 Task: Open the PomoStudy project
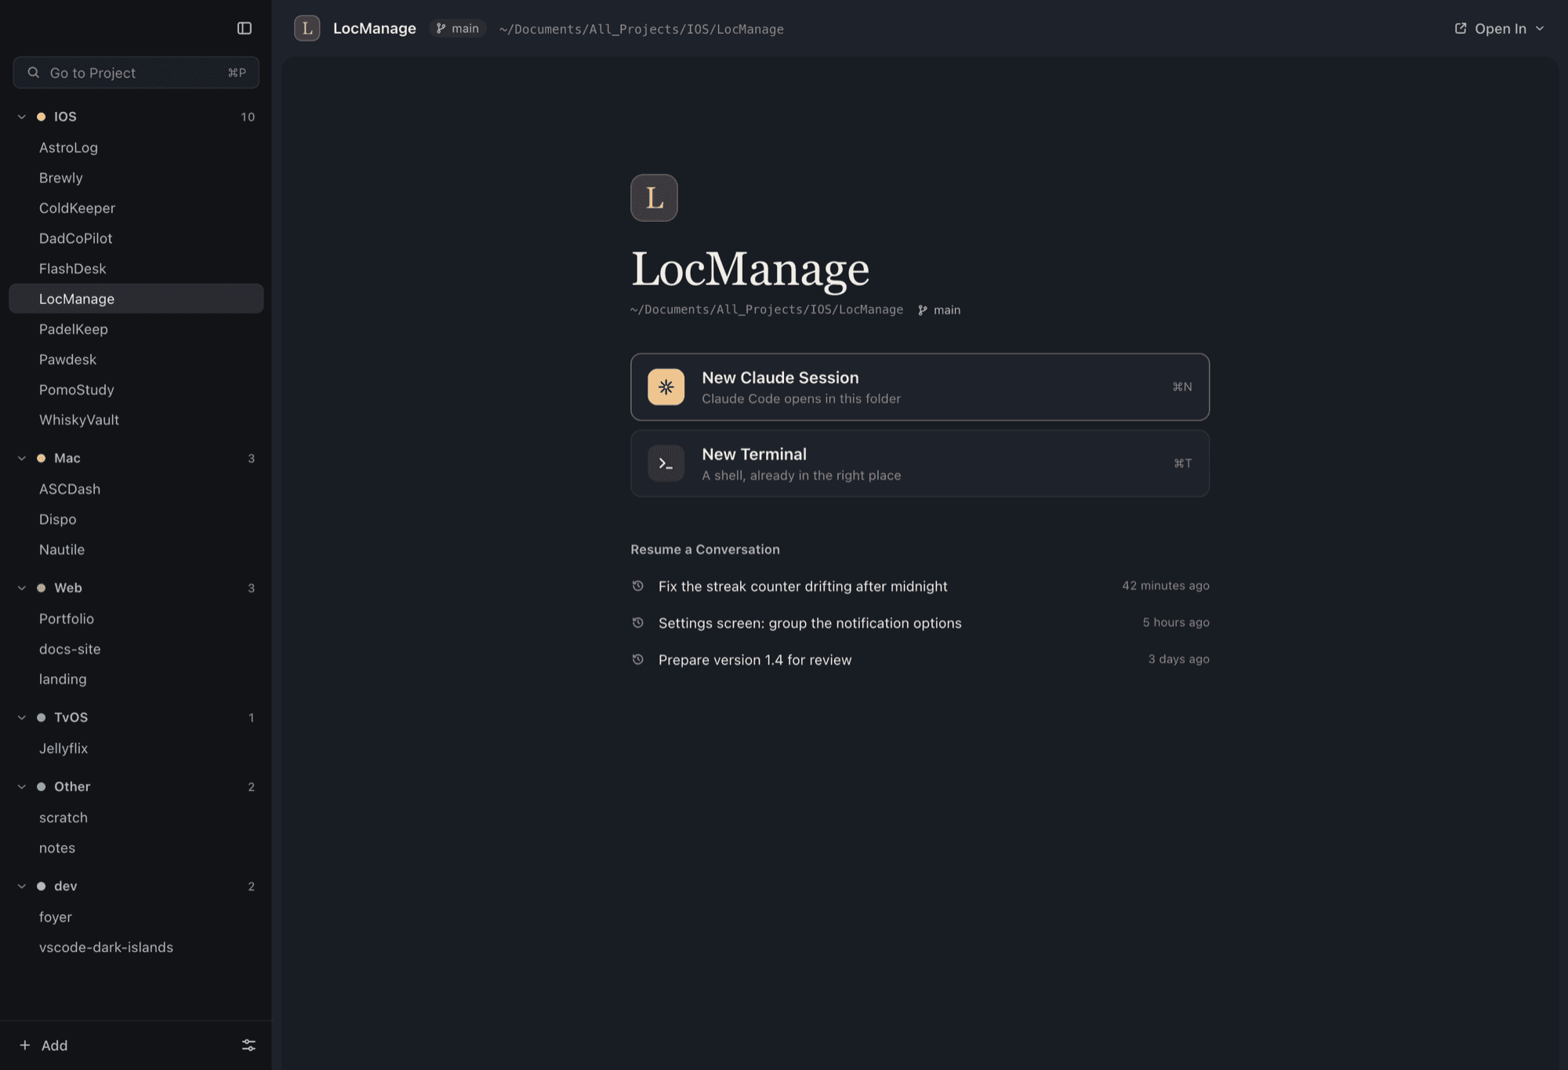(136, 390)
